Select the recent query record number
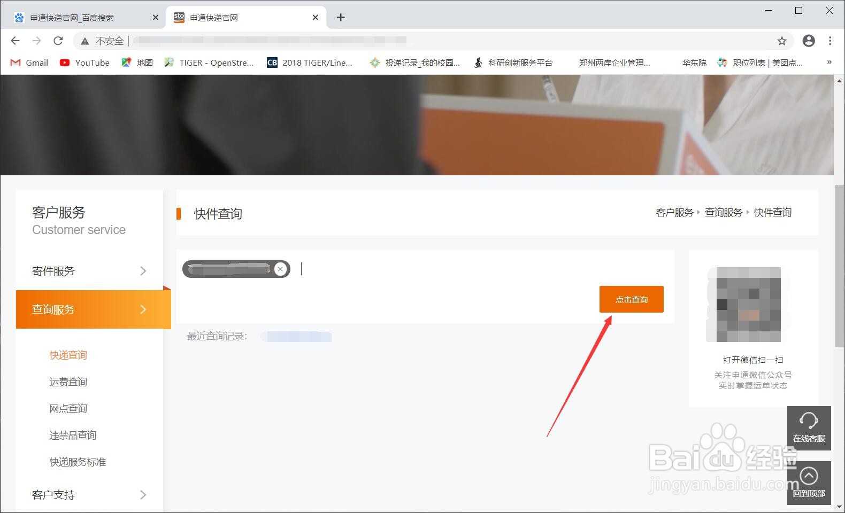845x513 pixels. click(297, 337)
